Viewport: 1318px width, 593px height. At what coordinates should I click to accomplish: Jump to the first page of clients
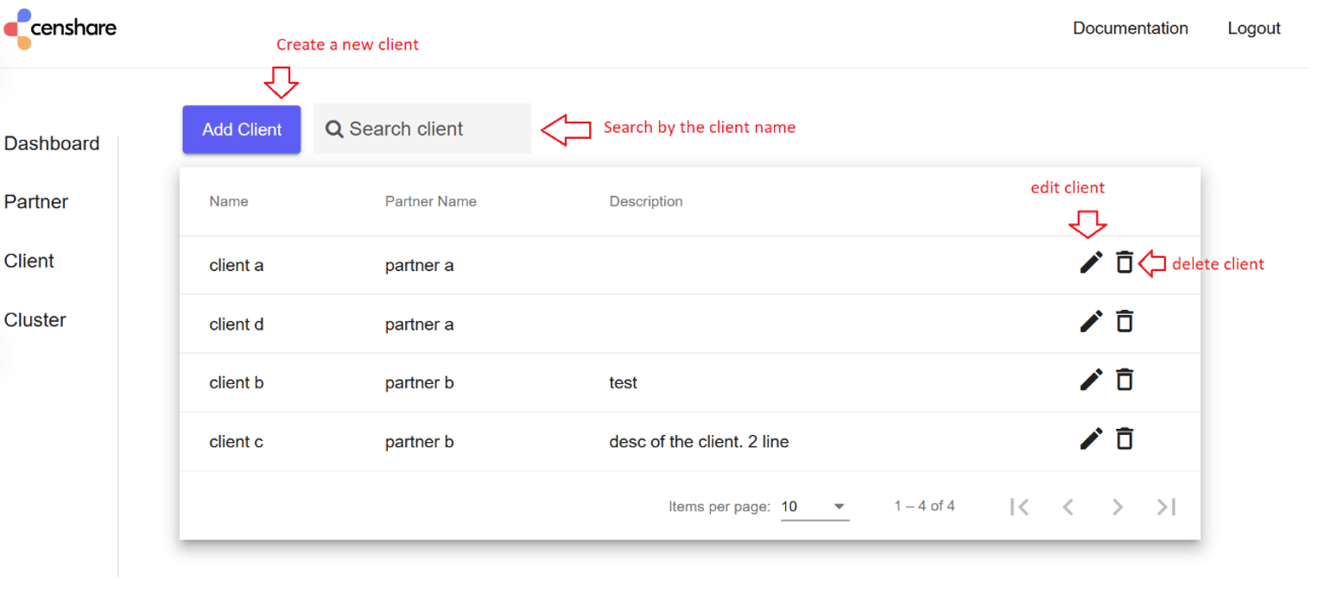click(1019, 507)
